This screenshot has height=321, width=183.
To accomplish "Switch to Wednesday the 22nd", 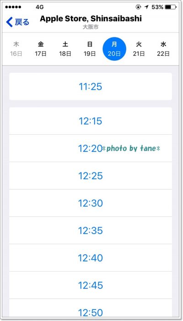I will pos(163,49).
